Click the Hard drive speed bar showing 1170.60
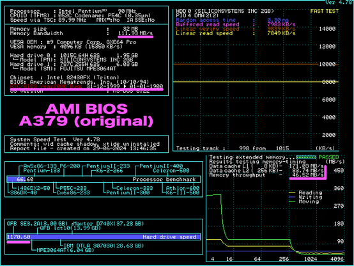This screenshot has width=354, height=266. (x=104, y=237)
